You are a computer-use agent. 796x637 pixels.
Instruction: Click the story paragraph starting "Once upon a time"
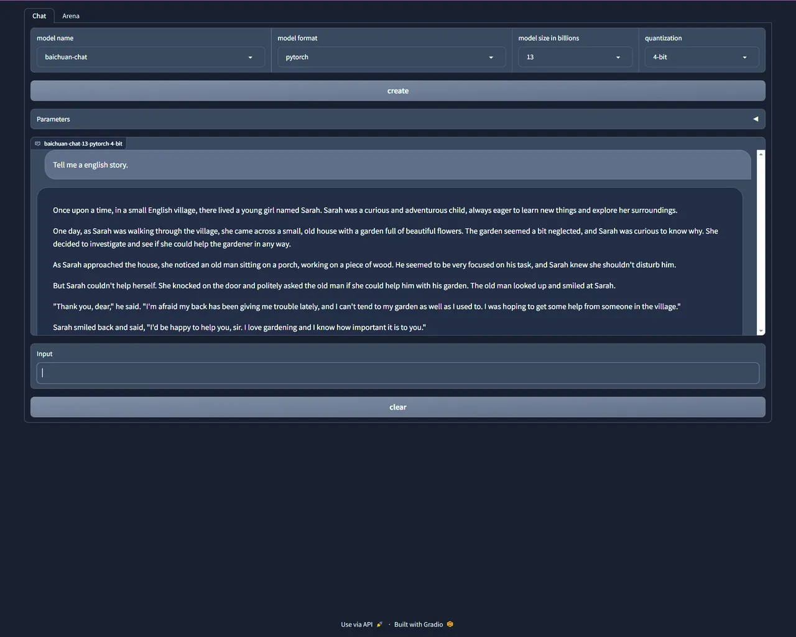pyautogui.click(x=365, y=211)
